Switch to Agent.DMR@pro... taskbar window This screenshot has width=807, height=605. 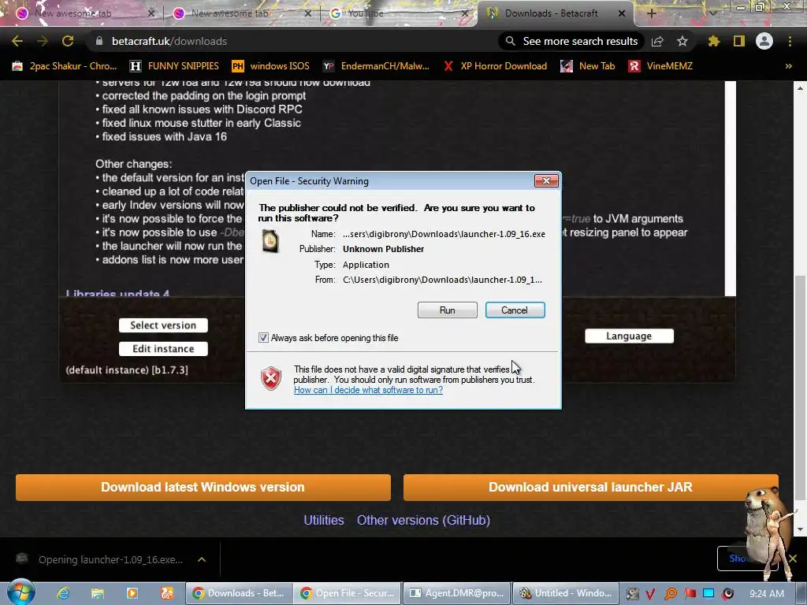[x=457, y=593]
